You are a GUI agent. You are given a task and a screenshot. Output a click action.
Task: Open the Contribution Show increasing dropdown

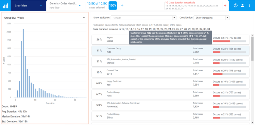click(211, 18)
